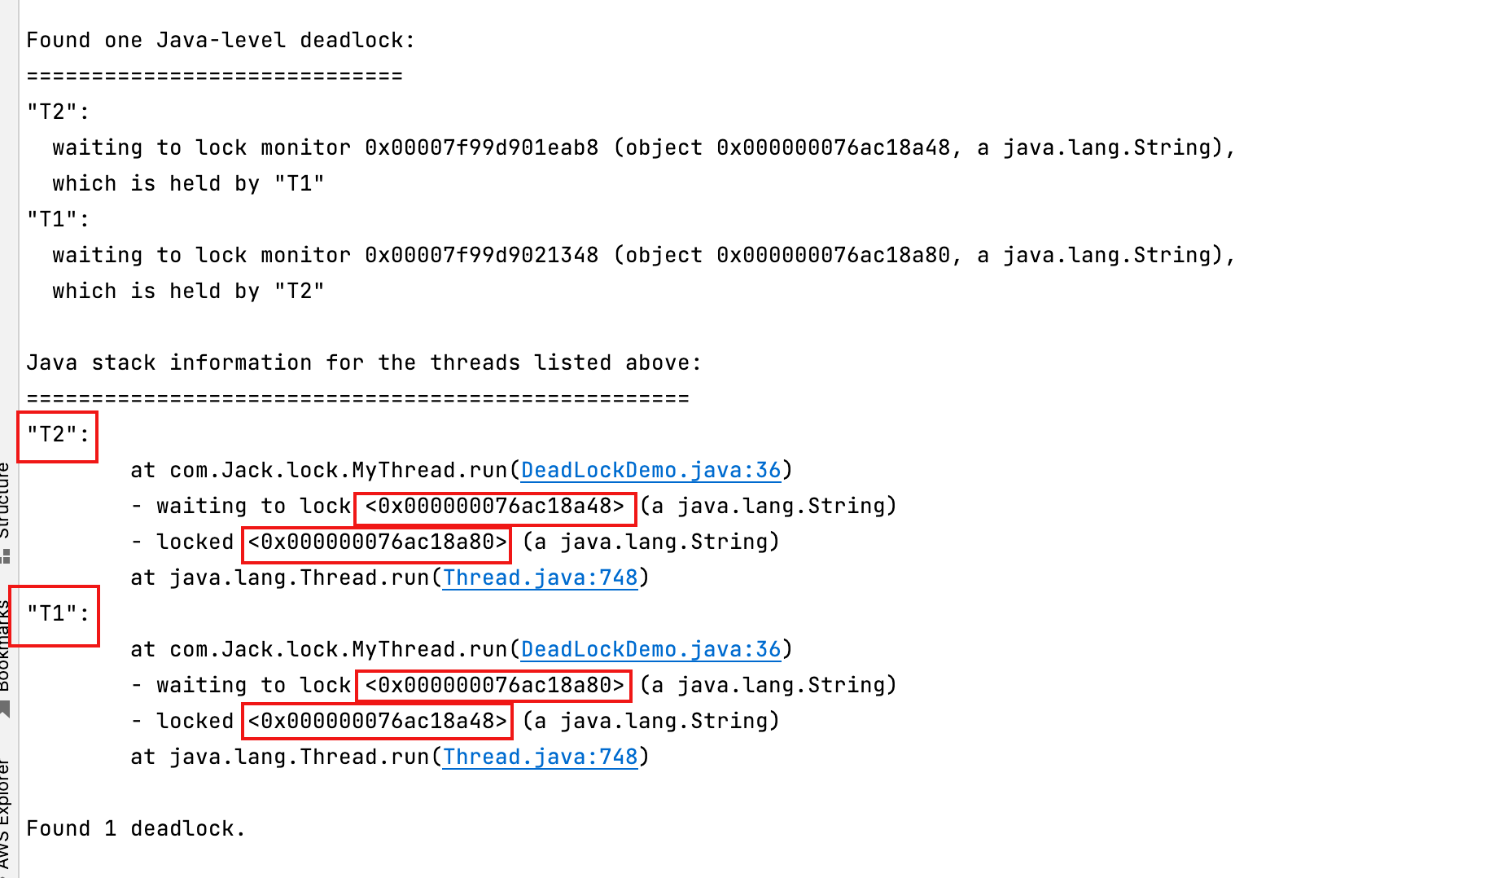Click monitor address 0x00007f99d901eab8 text

481,148
